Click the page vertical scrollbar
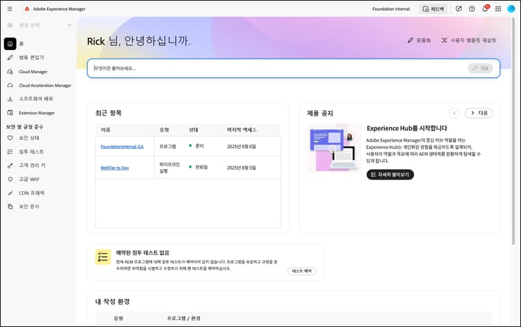This screenshot has width=521, height=327. pos(513,131)
